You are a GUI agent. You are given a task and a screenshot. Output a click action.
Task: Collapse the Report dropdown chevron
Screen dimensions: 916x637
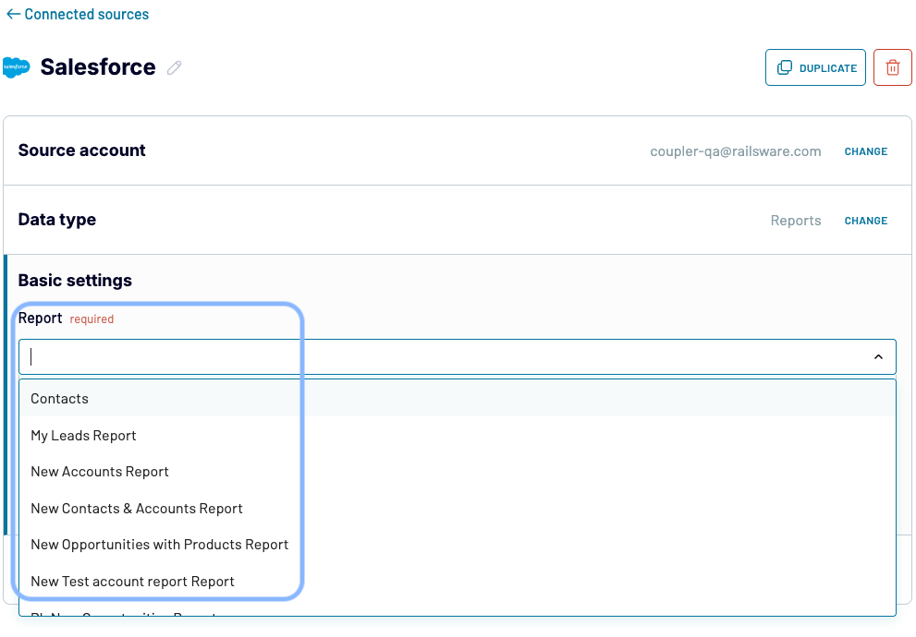[x=878, y=357]
